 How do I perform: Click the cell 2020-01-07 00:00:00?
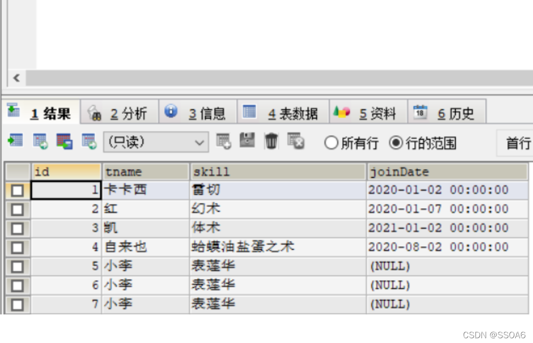(x=447, y=209)
